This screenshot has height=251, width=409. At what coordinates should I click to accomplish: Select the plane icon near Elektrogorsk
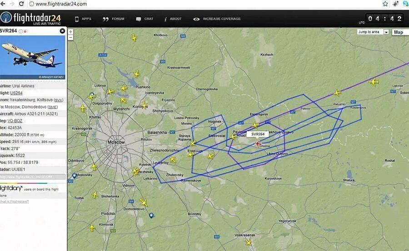click(255, 125)
